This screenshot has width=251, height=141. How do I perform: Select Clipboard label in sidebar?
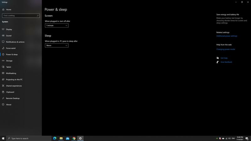click(x=10, y=92)
